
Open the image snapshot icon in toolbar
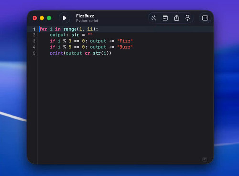click(x=165, y=18)
